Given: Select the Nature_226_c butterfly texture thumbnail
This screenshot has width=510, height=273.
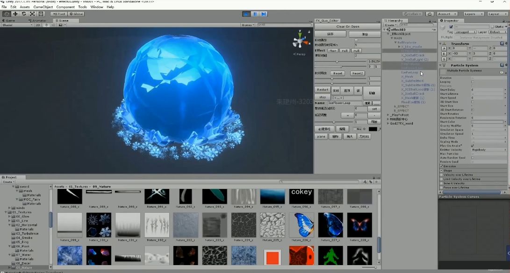Looking at the screenshot, I should (x=301, y=225).
